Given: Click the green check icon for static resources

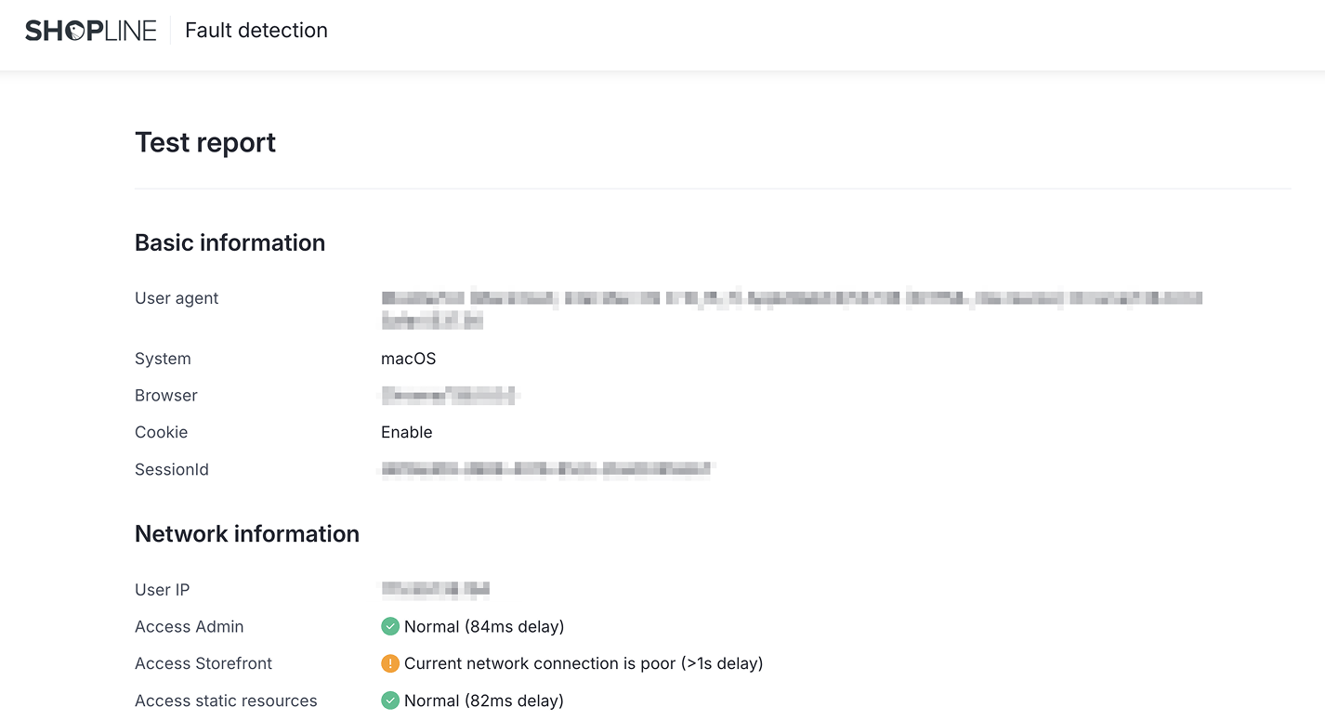Looking at the screenshot, I should [x=390, y=700].
